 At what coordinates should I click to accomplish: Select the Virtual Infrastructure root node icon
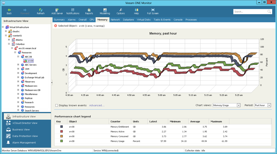pos(7,27)
